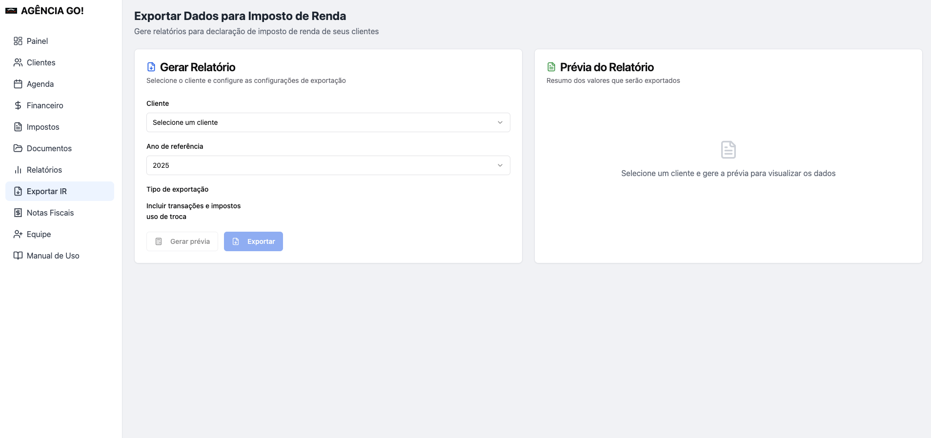The width and height of the screenshot is (931, 438).
Task: Open the Impostos section
Action: [x=60, y=127]
